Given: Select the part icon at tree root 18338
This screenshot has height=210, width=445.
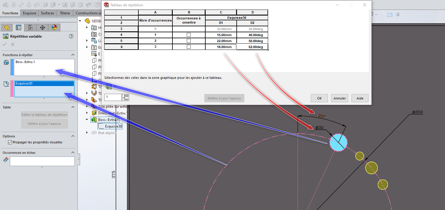Looking at the screenshot, I should coord(87,21).
